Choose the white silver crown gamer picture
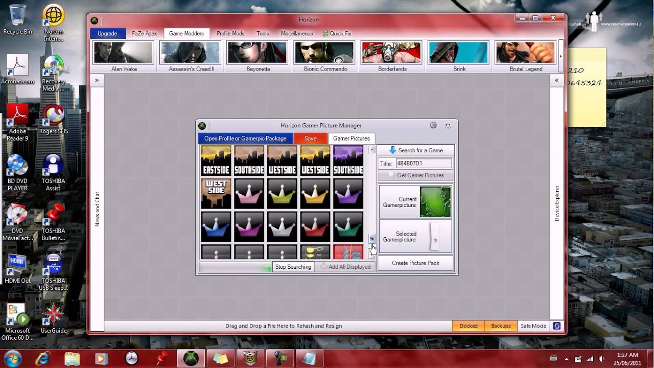The height and width of the screenshot is (368, 654). (282, 227)
